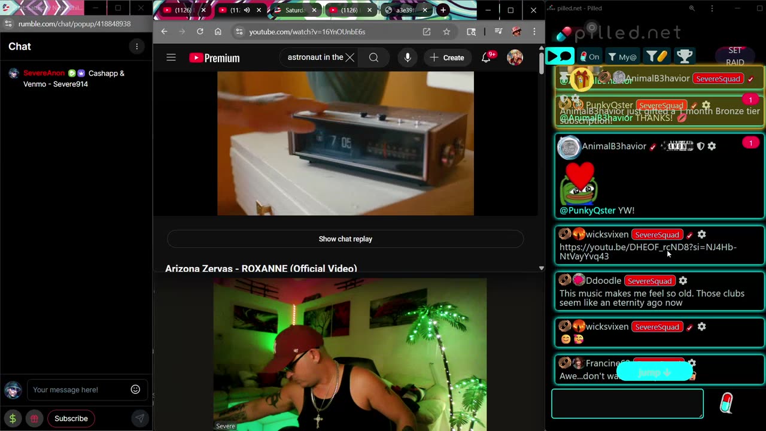
Task: Toggle the Pilled play/chat view button
Action: pyautogui.click(x=560, y=56)
